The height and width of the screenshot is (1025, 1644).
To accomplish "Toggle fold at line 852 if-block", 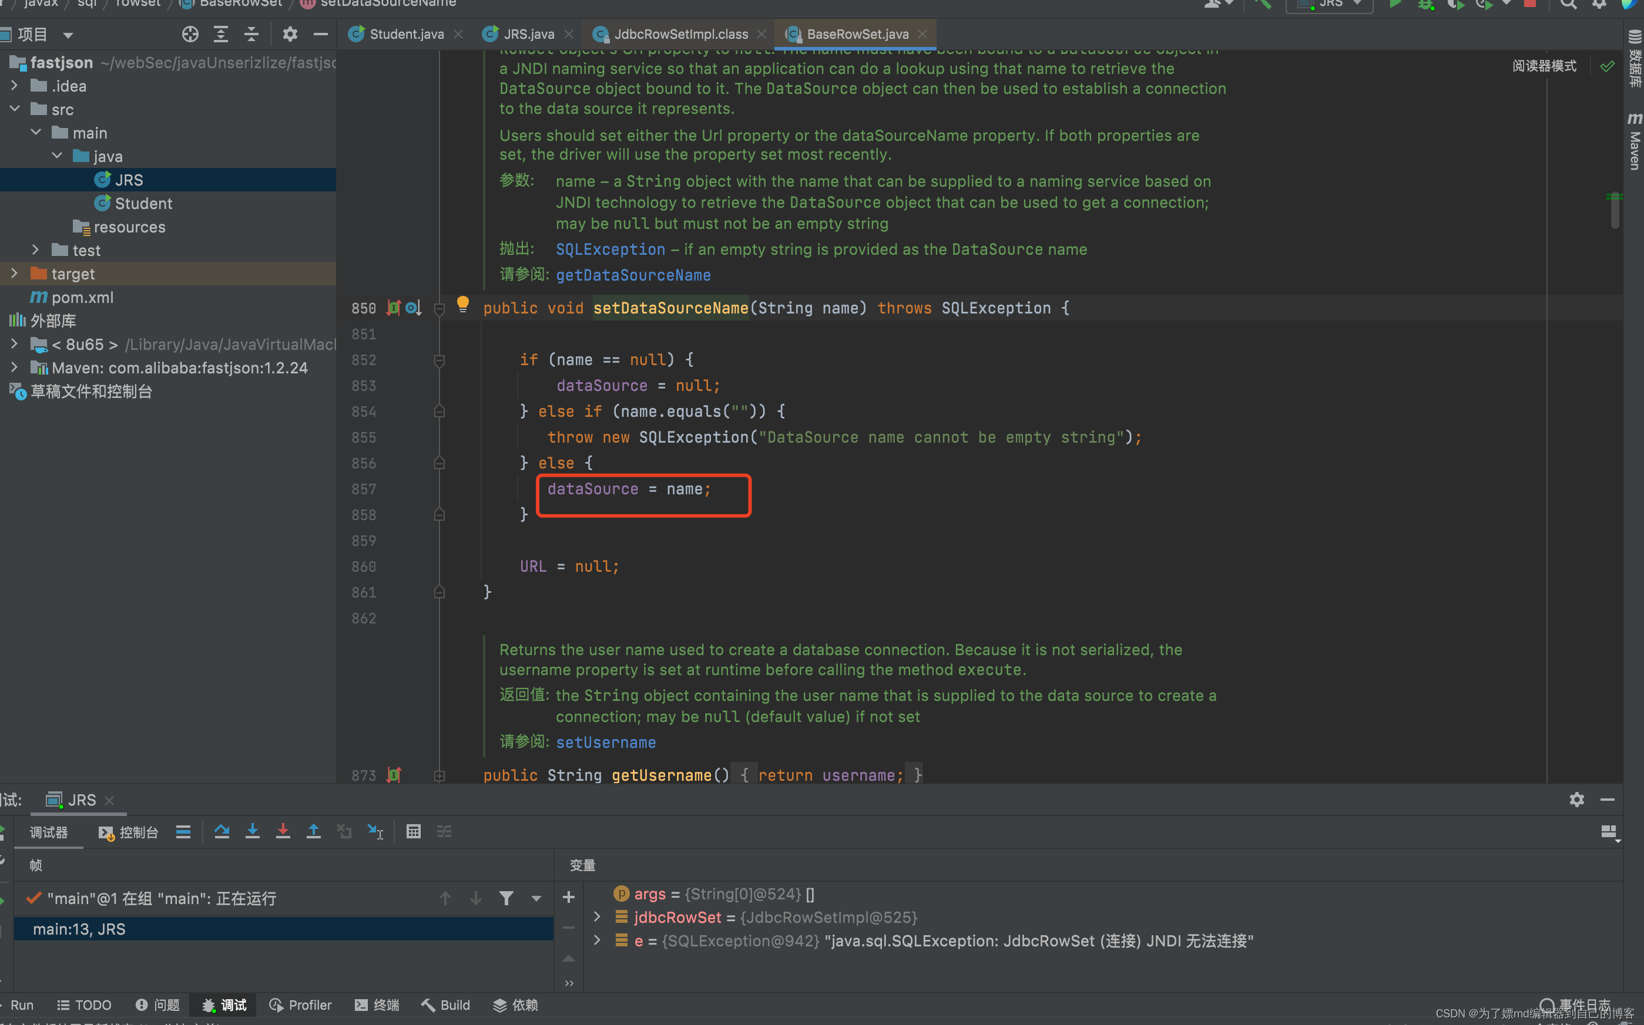I will click(x=439, y=360).
